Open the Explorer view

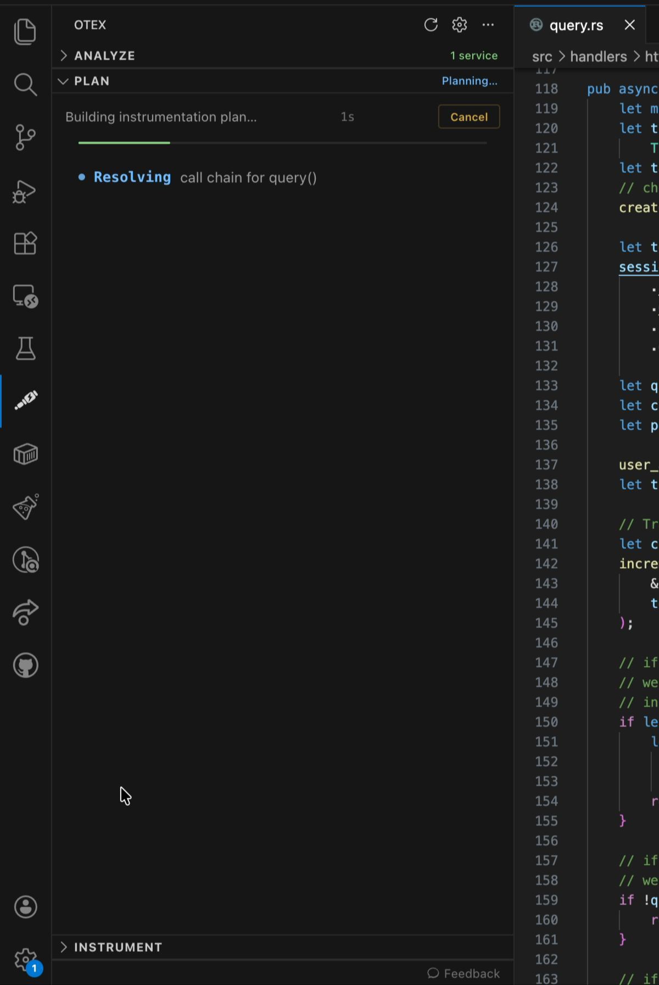(x=25, y=31)
